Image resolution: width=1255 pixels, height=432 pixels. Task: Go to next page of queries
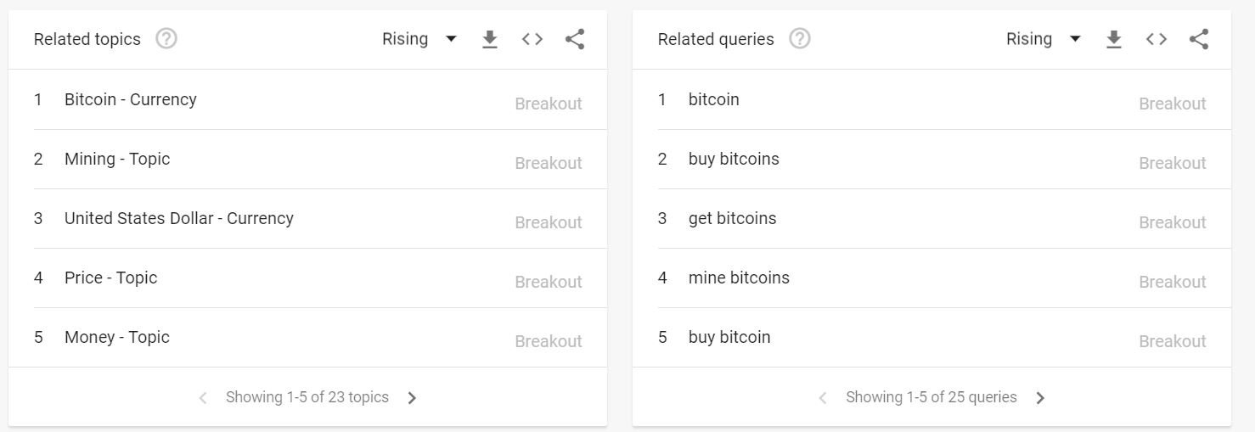click(x=1041, y=398)
